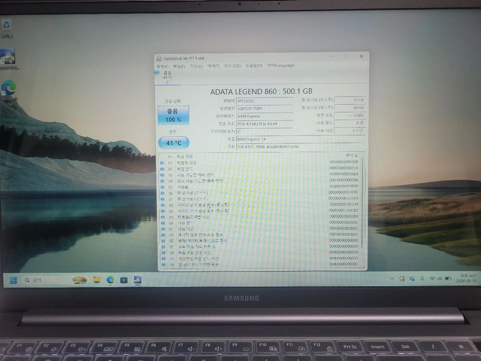The image size is (481, 361).
Task: Click the transfer mode field PCIe 4.0 x4
Action: [x=265, y=124]
